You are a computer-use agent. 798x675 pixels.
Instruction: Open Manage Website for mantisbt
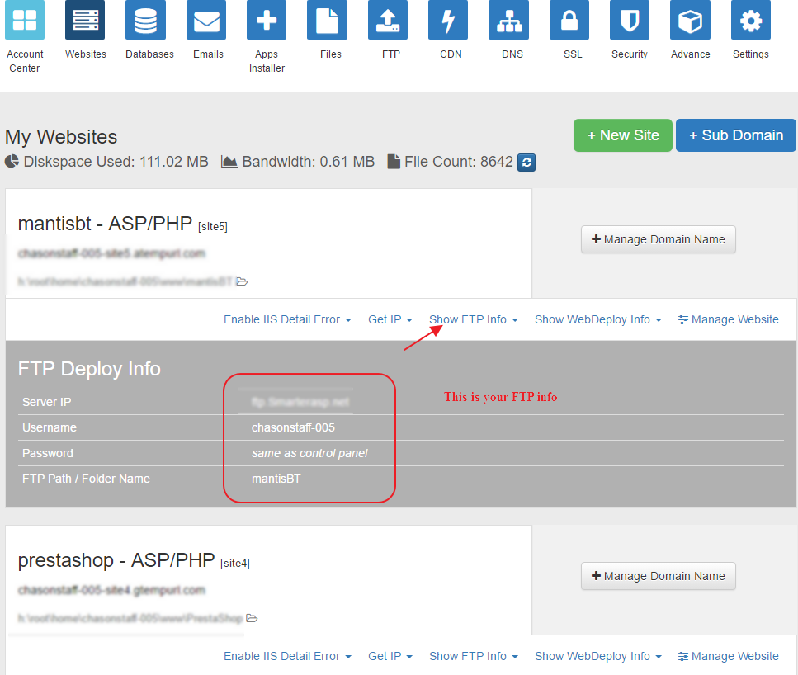pyautogui.click(x=728, y=319)
